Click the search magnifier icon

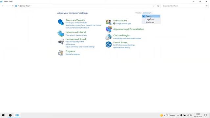tap(206, 6)
